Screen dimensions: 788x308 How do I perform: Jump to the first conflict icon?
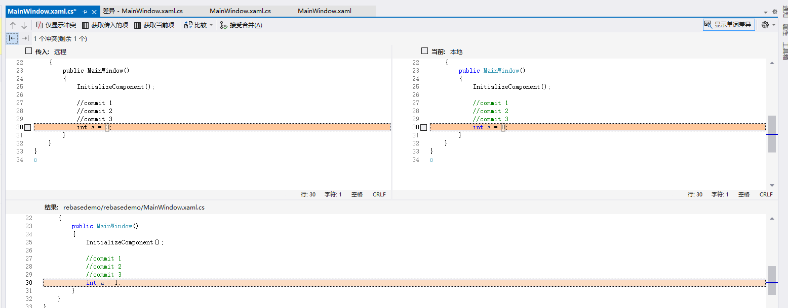point(12,38)
